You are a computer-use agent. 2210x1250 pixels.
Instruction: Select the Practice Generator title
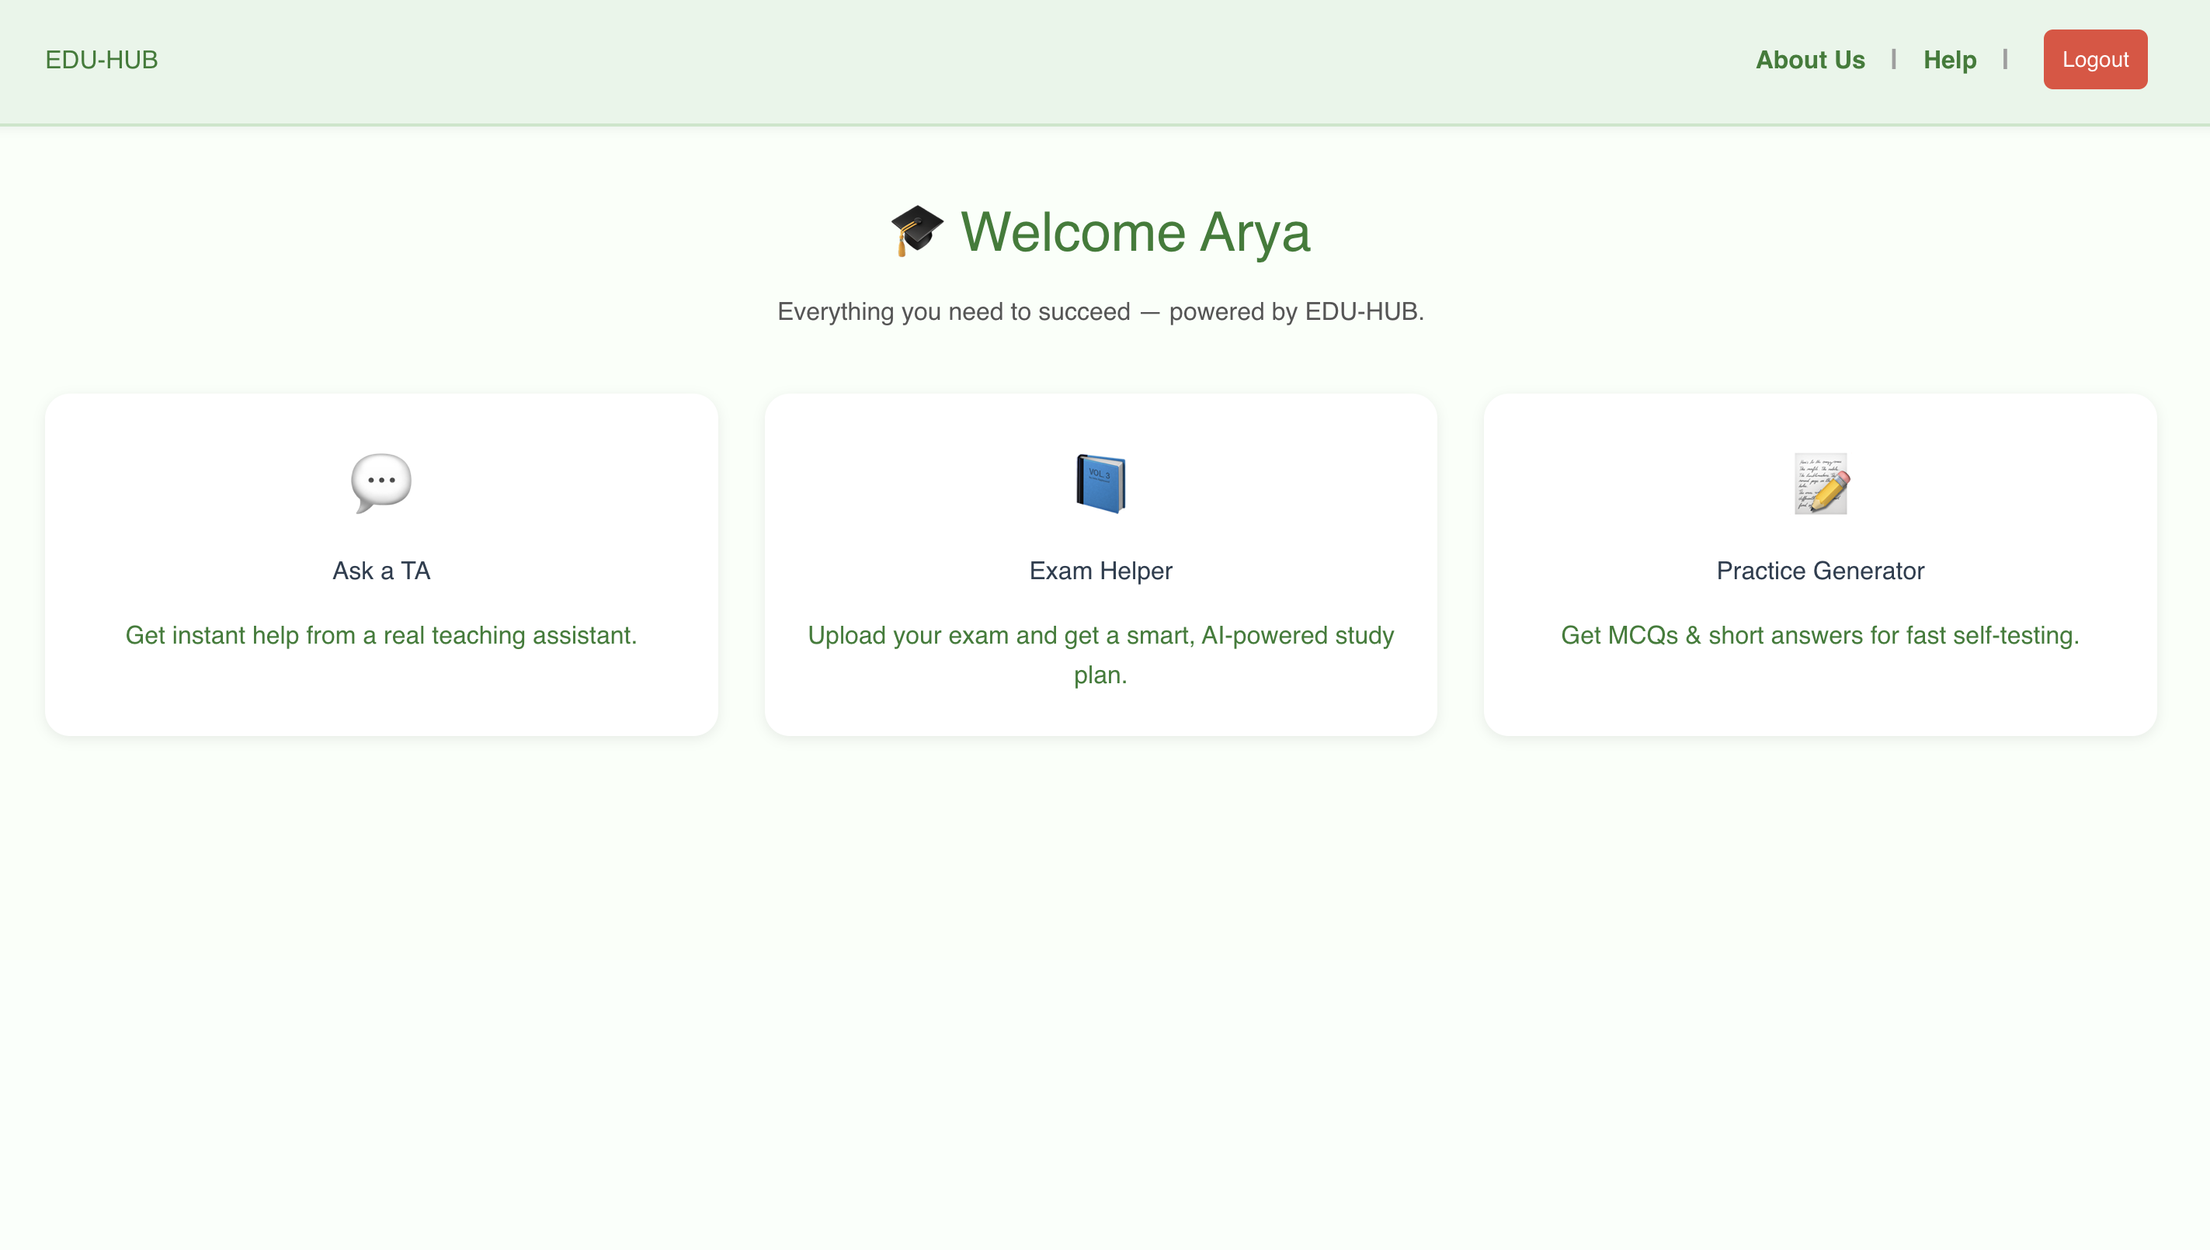tap(1820, 571)
